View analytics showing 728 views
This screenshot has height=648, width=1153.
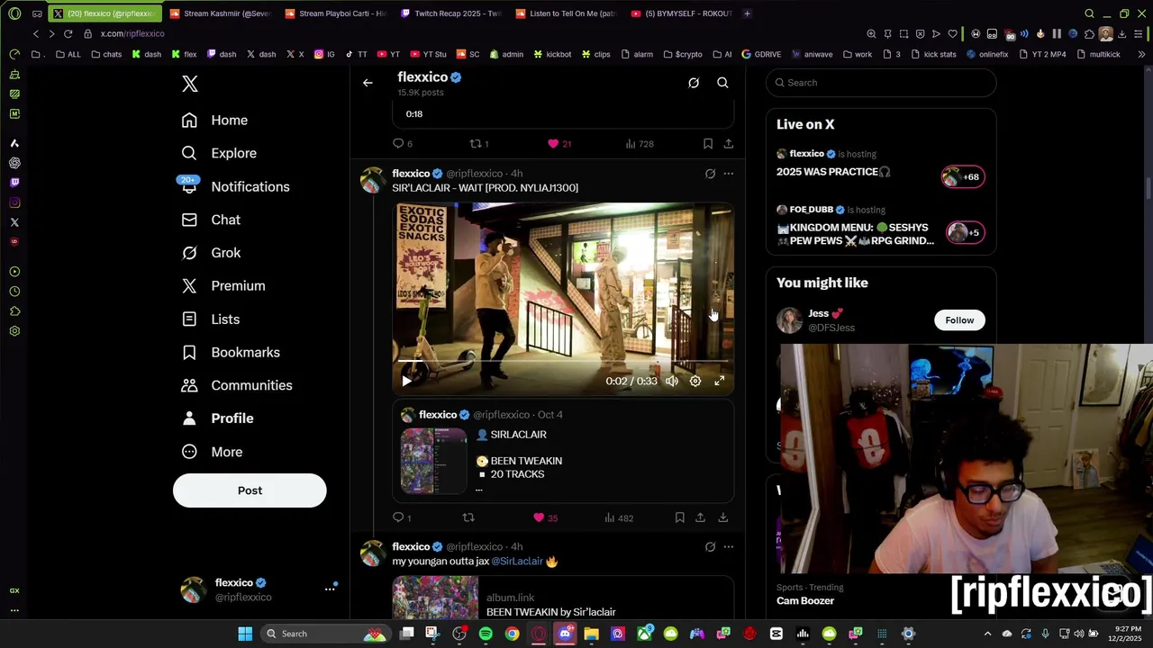click(639, 144)
